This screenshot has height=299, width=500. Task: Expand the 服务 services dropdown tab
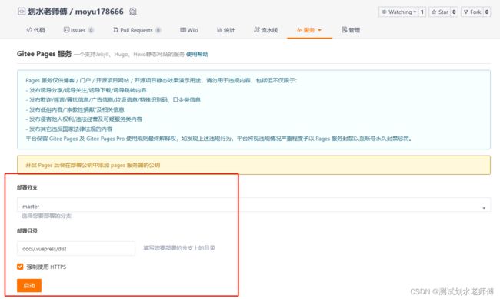(x=309, y=30)
